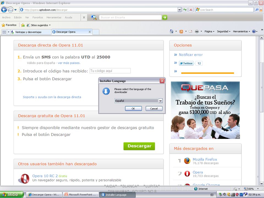
Task: Click the Live Search input box
Action: [x=224, y=10]
